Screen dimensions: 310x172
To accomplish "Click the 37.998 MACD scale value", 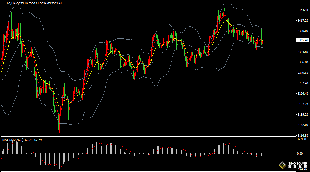I will pos(301,139).
